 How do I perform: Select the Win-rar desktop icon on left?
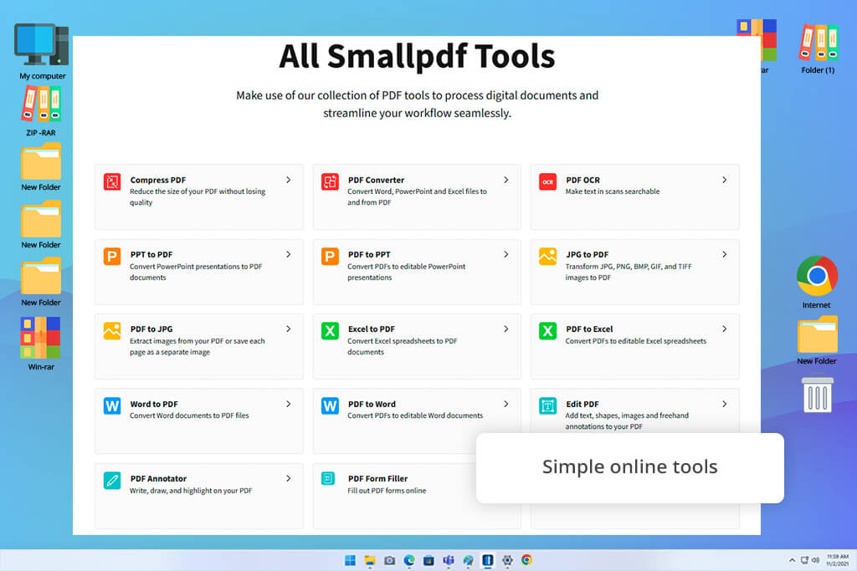coord(41,344)
